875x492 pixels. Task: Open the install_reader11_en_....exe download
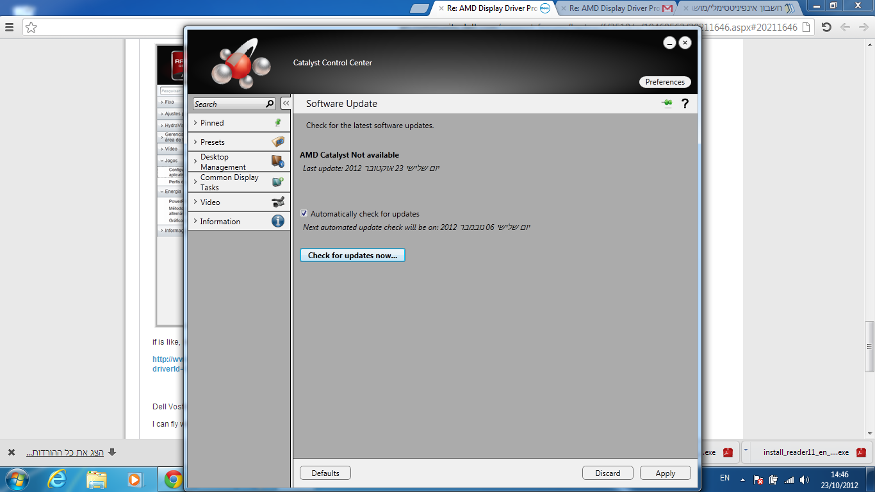[x=806, y=452]
